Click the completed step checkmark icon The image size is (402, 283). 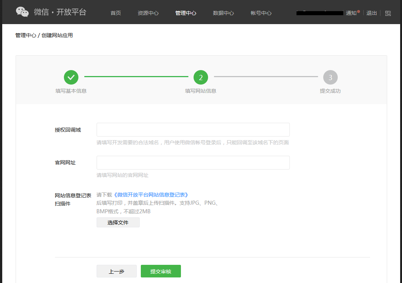click(71, 77)
